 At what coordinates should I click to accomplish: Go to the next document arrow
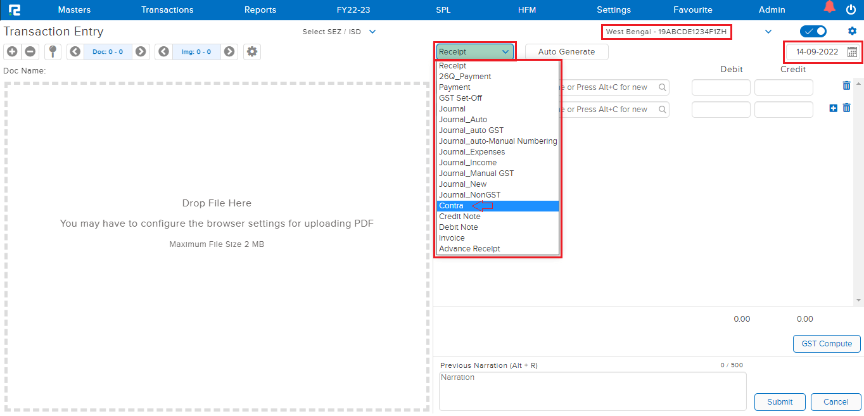141,52
